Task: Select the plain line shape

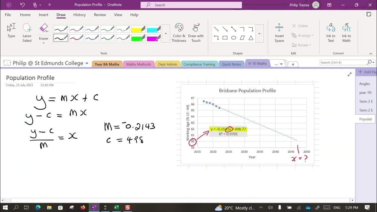Action: tap(216, 29)
